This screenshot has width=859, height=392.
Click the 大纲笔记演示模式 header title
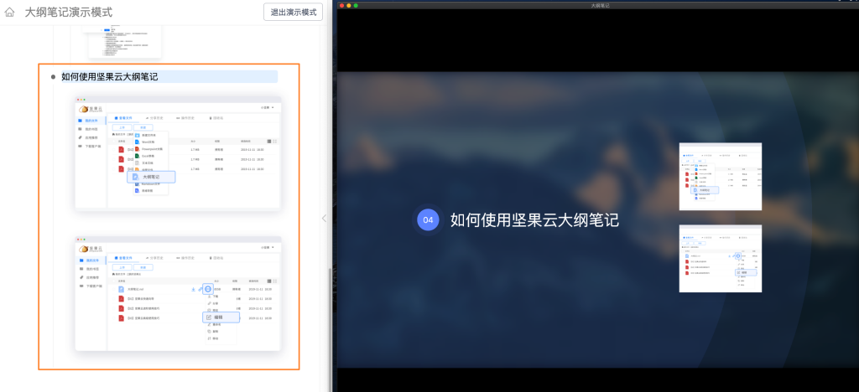click(x=69, y=12)
